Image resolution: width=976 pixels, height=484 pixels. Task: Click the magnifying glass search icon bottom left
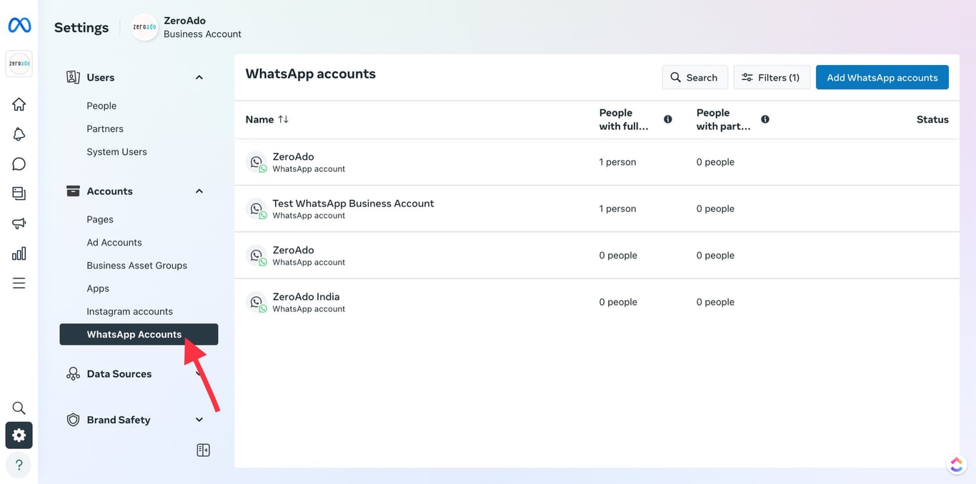(x=19, y=408)
